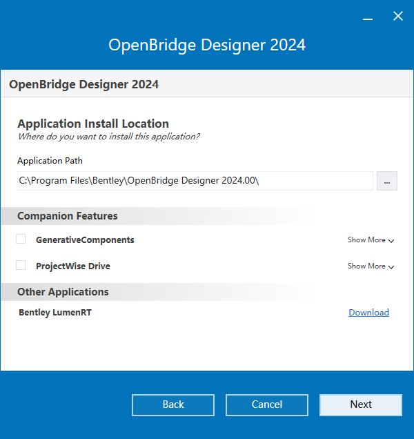The image size is (414, 439).
Task: Close the installer window
Action: (x=397, y=16)
